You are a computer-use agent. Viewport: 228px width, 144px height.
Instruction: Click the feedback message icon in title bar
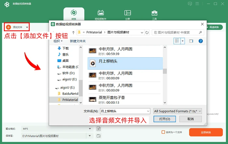click(190, 4)
